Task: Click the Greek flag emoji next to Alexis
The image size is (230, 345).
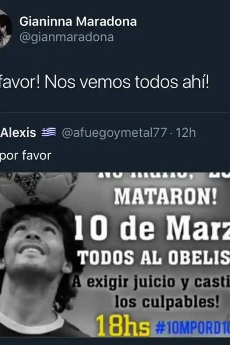Action: (x=49, y=133)
